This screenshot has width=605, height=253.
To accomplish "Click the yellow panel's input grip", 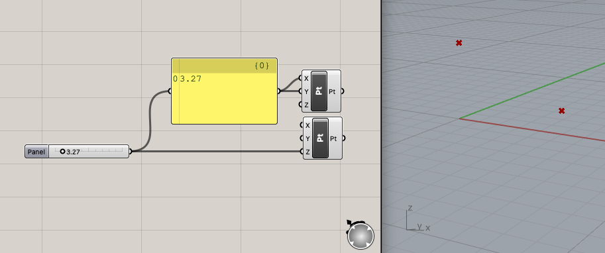I will 170,91.
